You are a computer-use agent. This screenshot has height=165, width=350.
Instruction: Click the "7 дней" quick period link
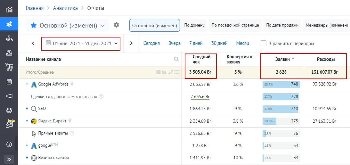(196, 43)
